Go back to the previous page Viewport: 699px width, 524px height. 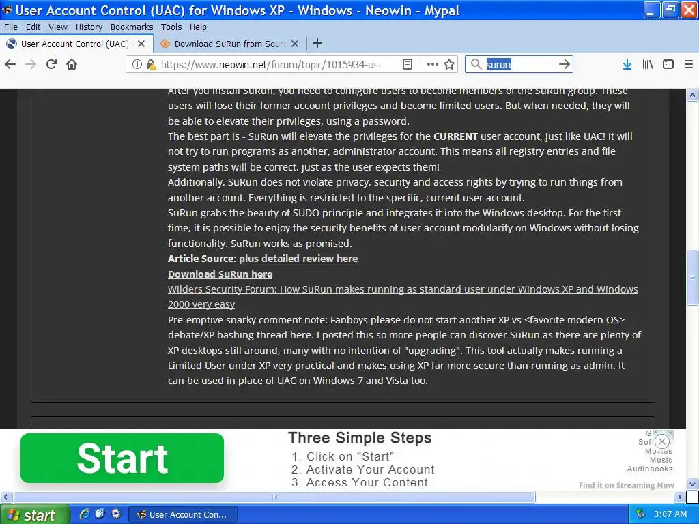10,64
